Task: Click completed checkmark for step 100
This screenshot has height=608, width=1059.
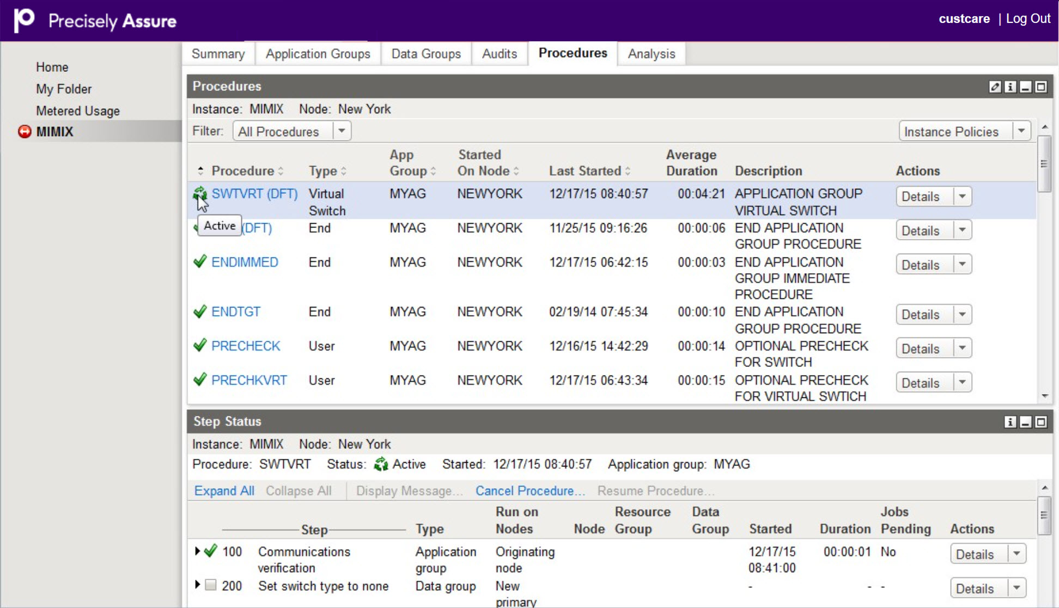Action: (211, 551)
